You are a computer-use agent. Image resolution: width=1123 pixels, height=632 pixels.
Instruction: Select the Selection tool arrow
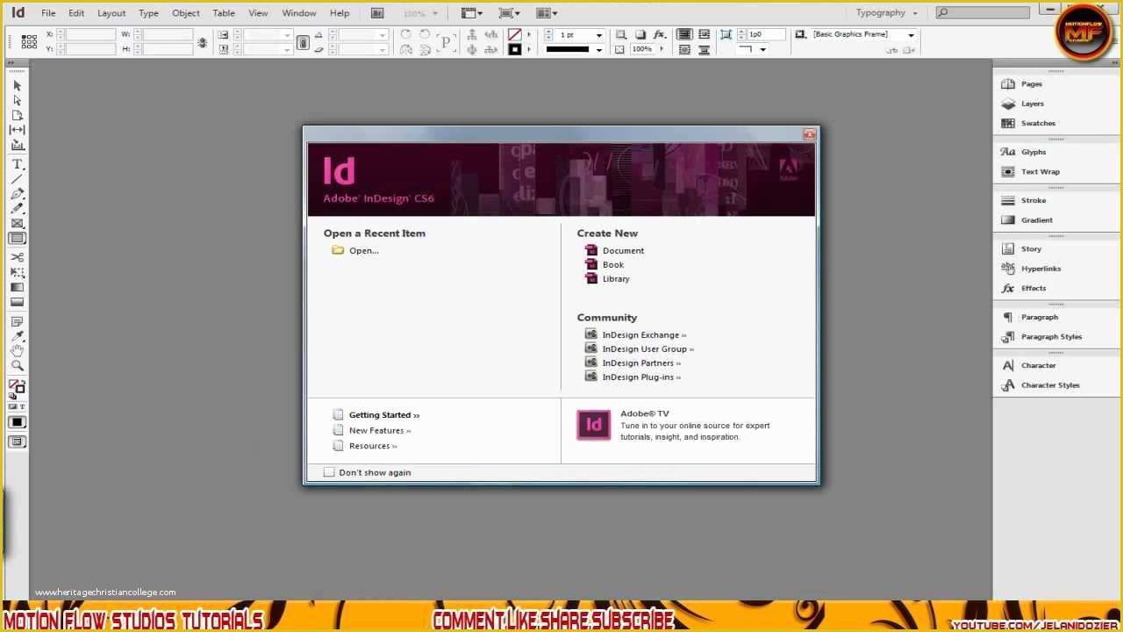click(x=17, y=85)
